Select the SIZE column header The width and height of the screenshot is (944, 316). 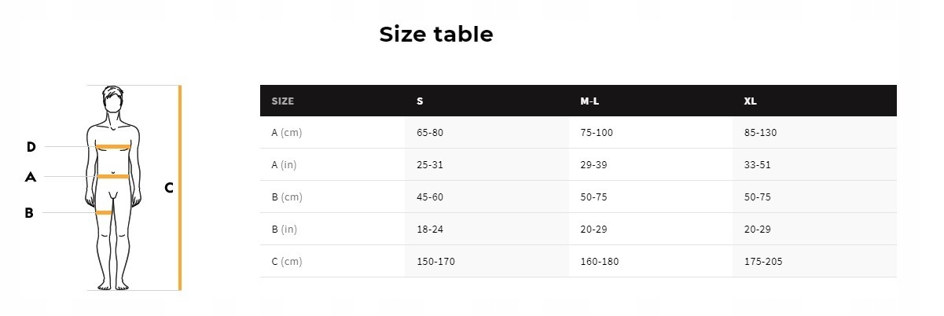tap(282, 101)
